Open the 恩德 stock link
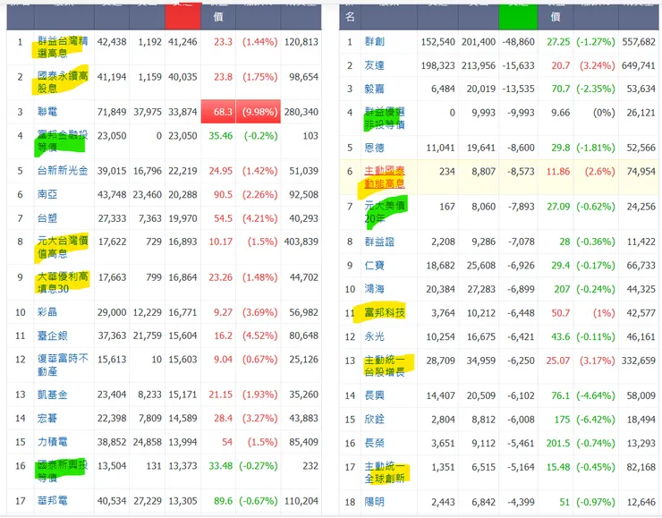The height and width of the screenshot is (518, 662). pos(375,148)
